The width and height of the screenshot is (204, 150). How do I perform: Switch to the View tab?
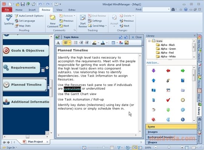[59, 10]
